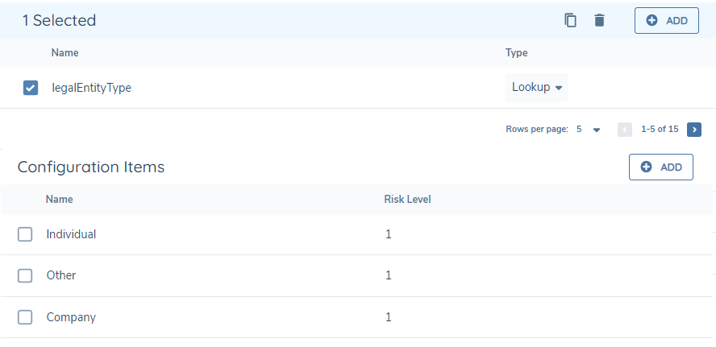Delete the selected item via trash icon
The width and height of the screenshot is (716, 347).
coord(599,21)
